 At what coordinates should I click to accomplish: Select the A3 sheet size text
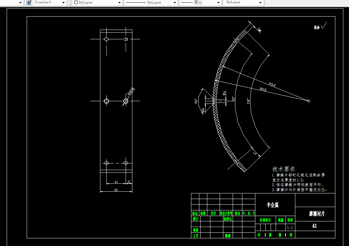click(314, 226)
